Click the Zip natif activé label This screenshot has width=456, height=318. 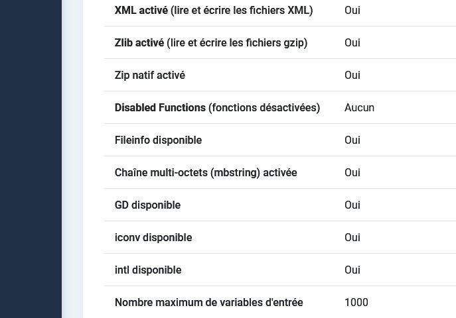[150, 76]
